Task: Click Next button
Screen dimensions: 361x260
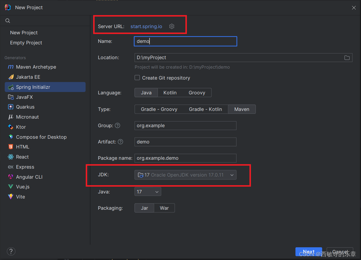Action: tap(309, 252)
